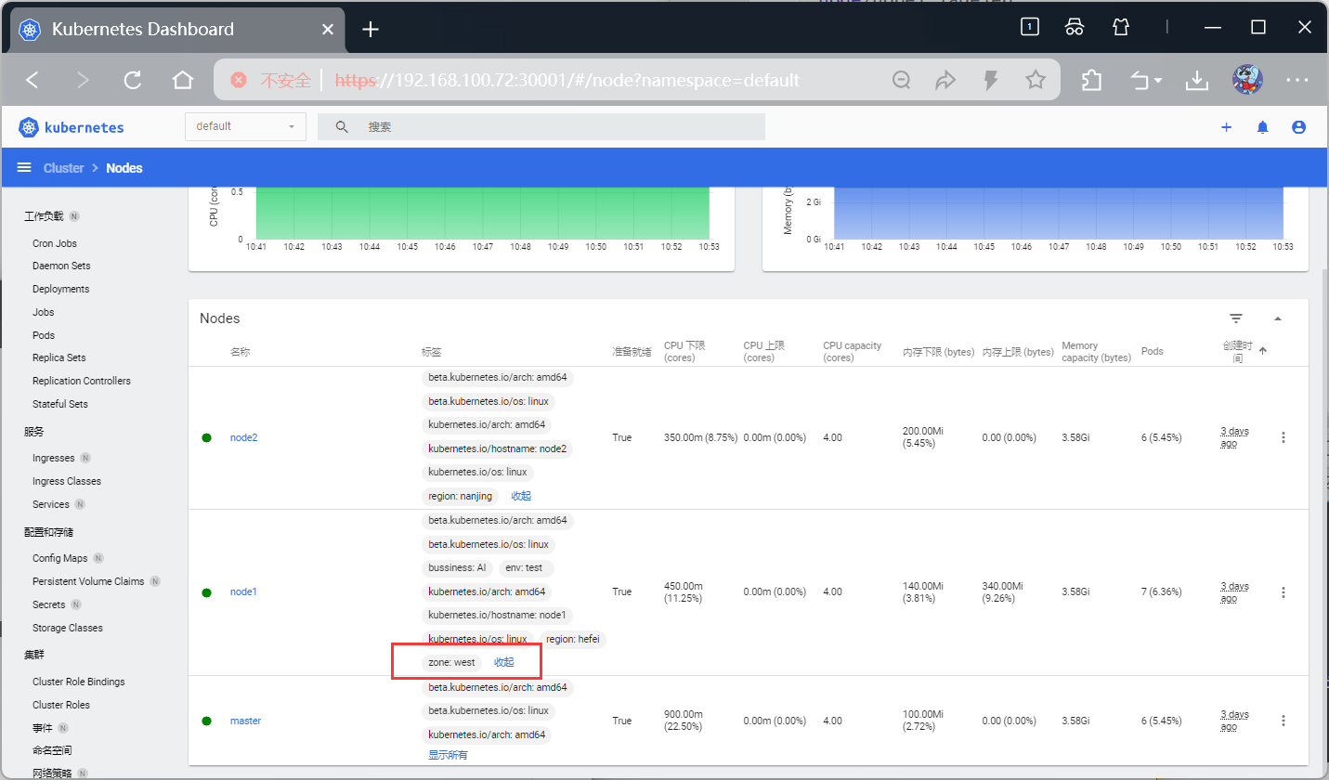Expand master labels with 显示所有
Viewport: 1329px width, 780px height.
coord(448,755)
